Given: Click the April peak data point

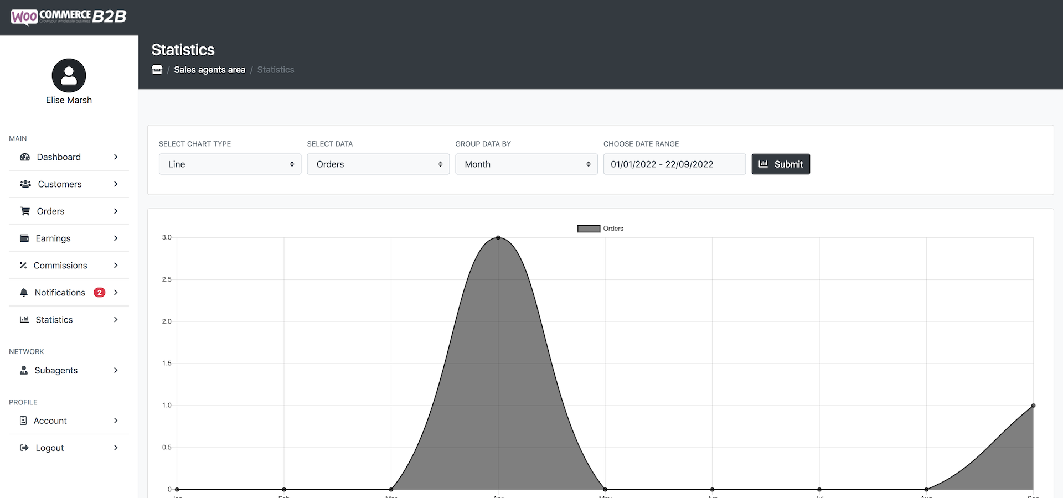Looking at the screenshot, I should (498, 238).
